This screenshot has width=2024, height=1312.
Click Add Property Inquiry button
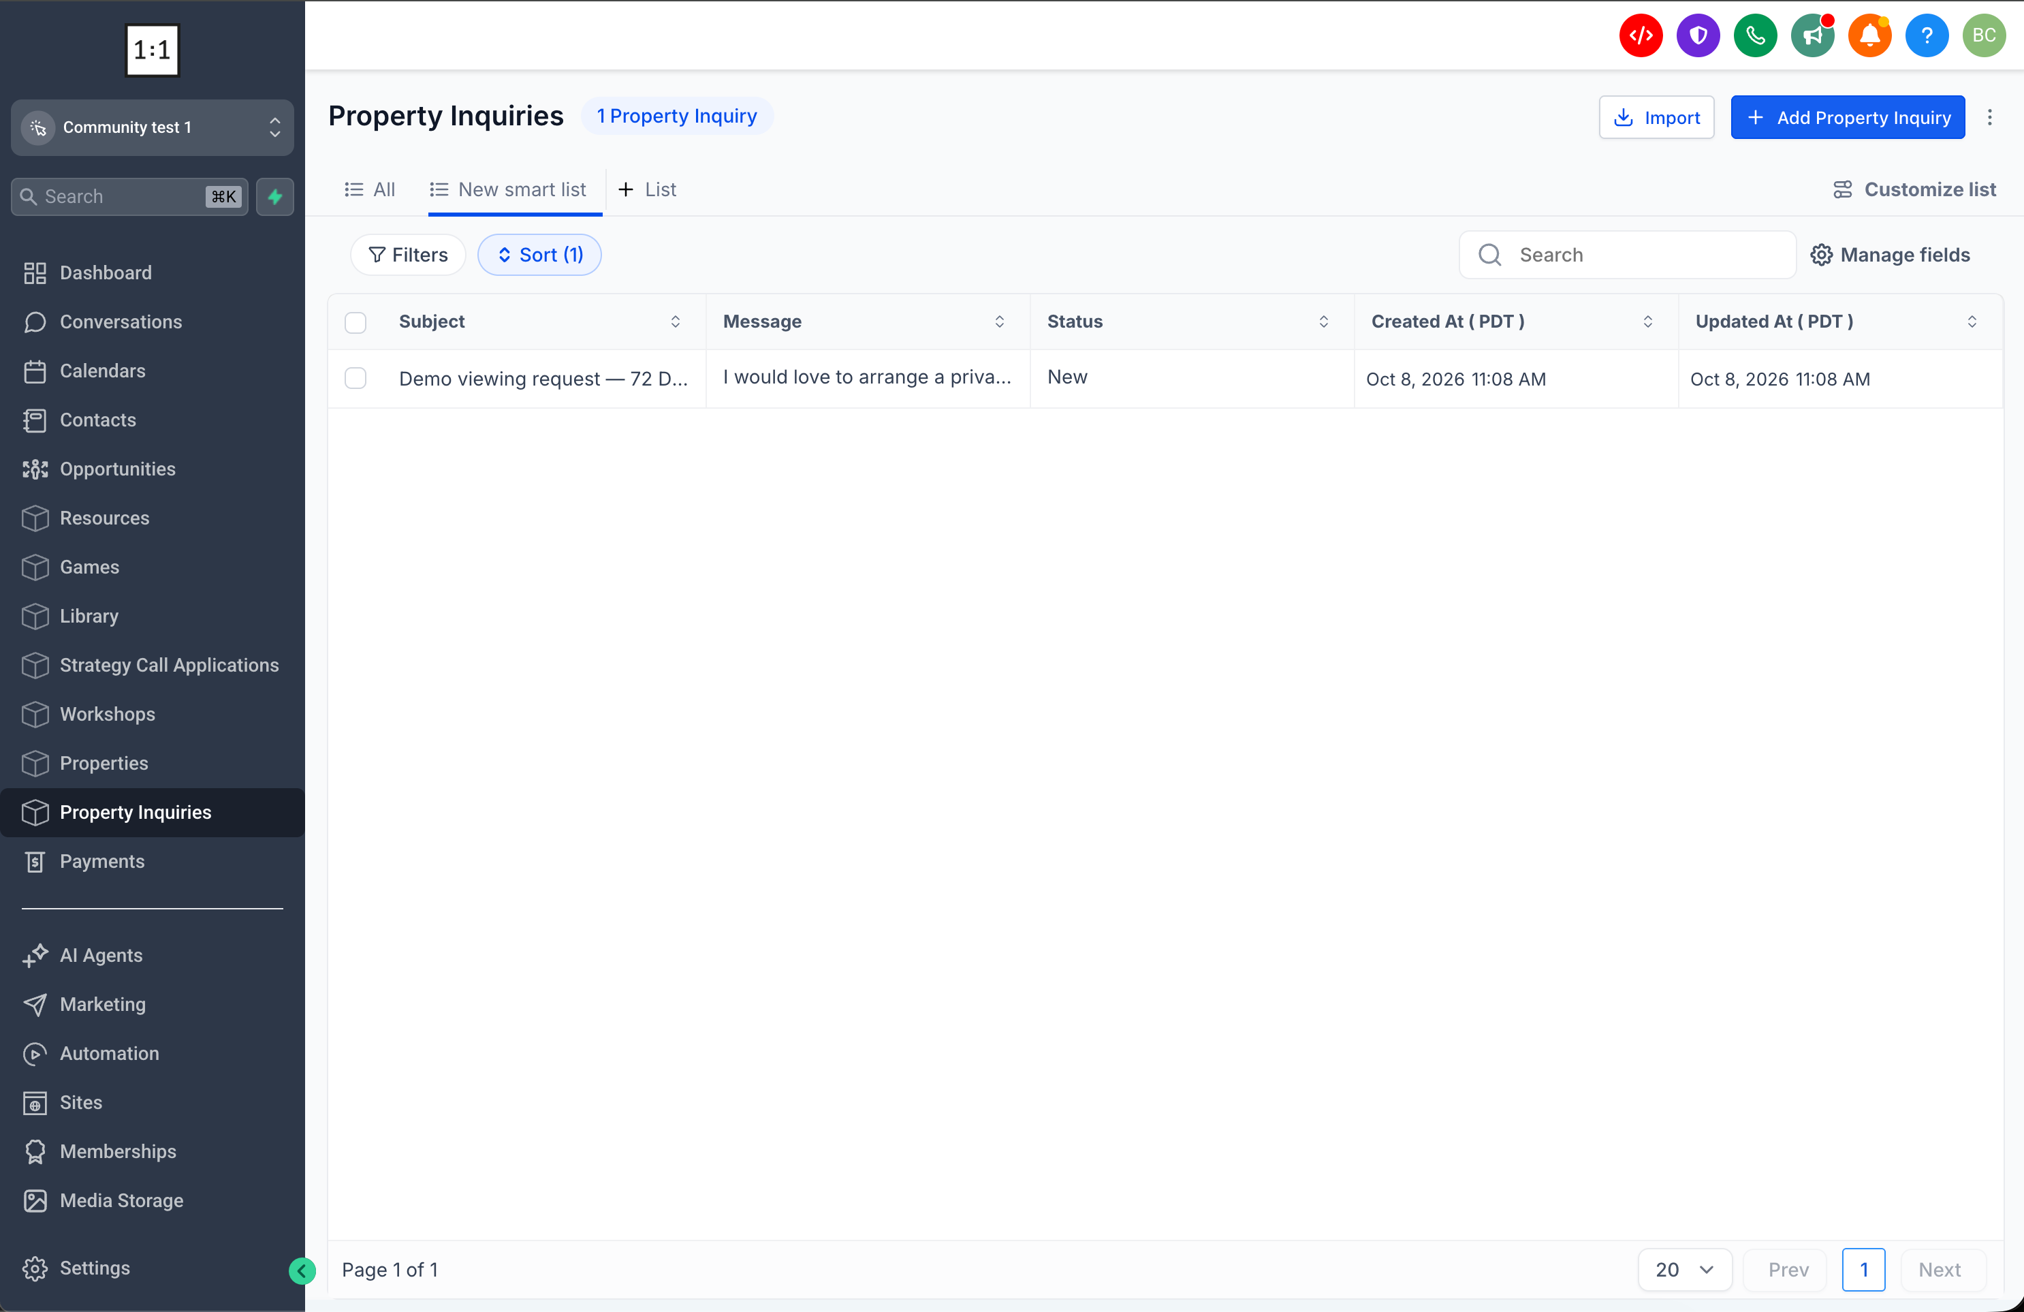[1847, 117]
